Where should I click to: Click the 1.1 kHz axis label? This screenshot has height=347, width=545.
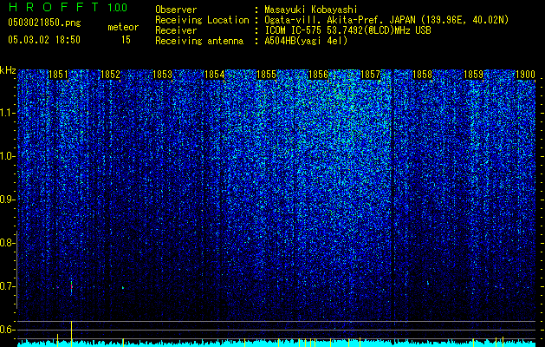click(x=6, y=113)
